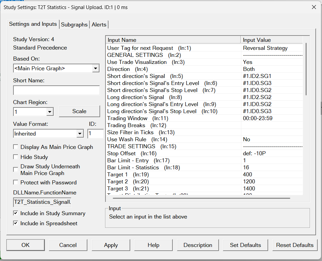322x261 pixels.
Task: Check Draw Study Underneath Main Price Graph
Action: click(16, 170)
